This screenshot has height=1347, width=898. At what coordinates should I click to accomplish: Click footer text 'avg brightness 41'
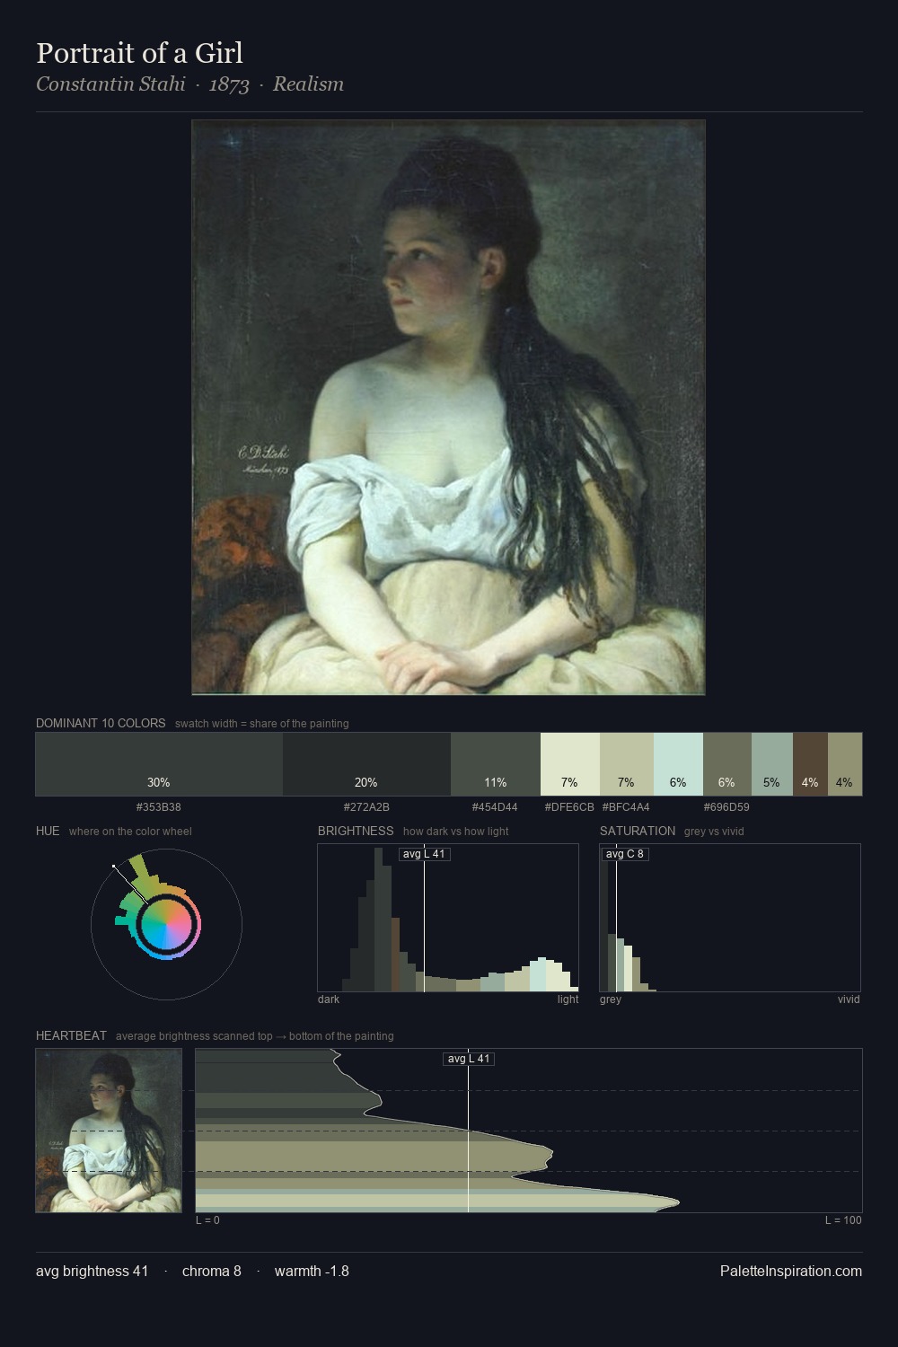click(x=92, y=1271)
